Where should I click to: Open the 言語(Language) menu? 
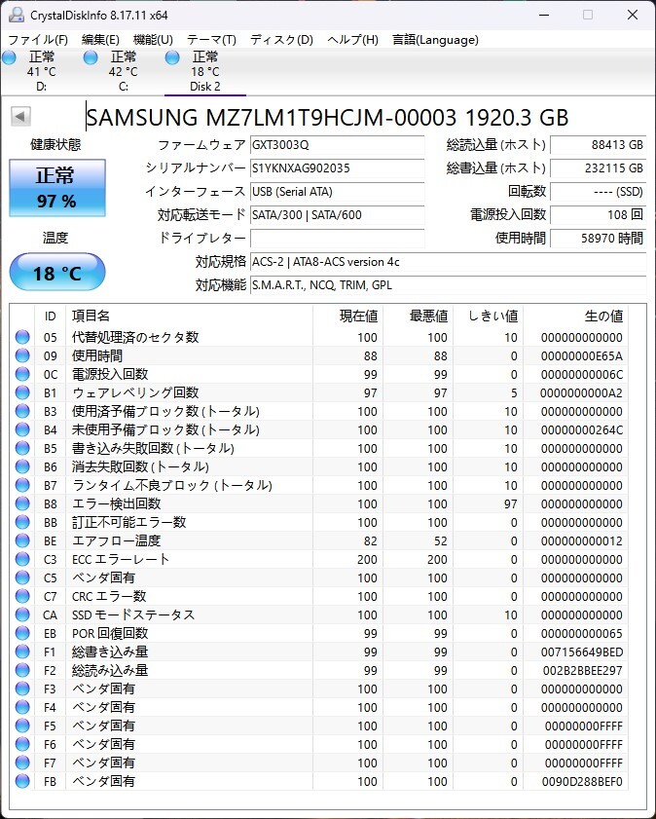pyautogui.click(x=435, y=40)
